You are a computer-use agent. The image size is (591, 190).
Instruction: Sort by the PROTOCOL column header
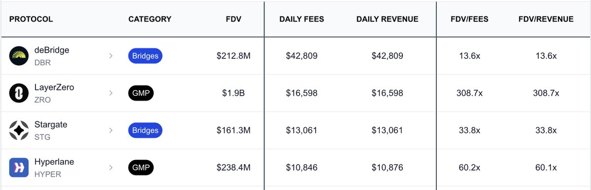click(x=31, y=19)
